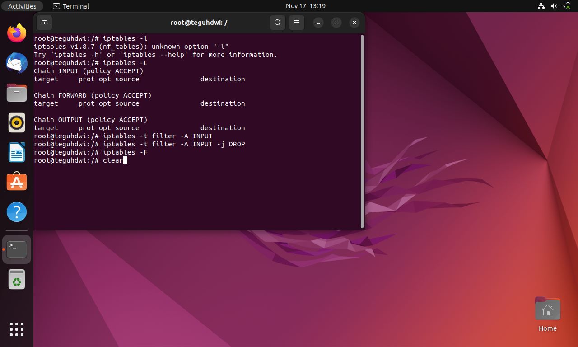Open Ubuntu Software from the dock
Image resolution: width=578 pixels, height=347 pixels.
17,182
